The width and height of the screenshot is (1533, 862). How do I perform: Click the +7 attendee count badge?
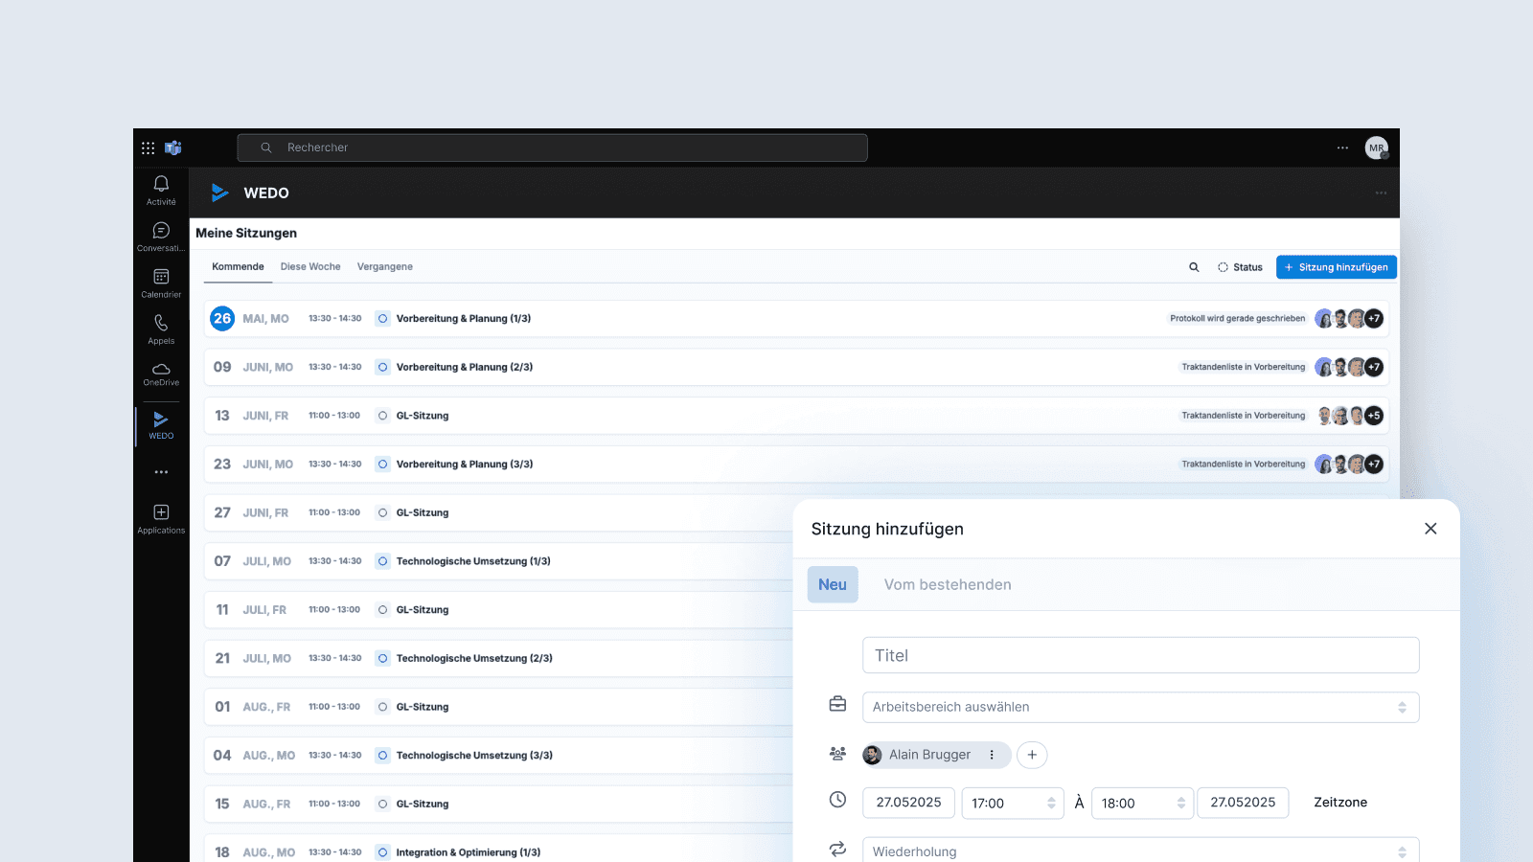click(1374, 318)
